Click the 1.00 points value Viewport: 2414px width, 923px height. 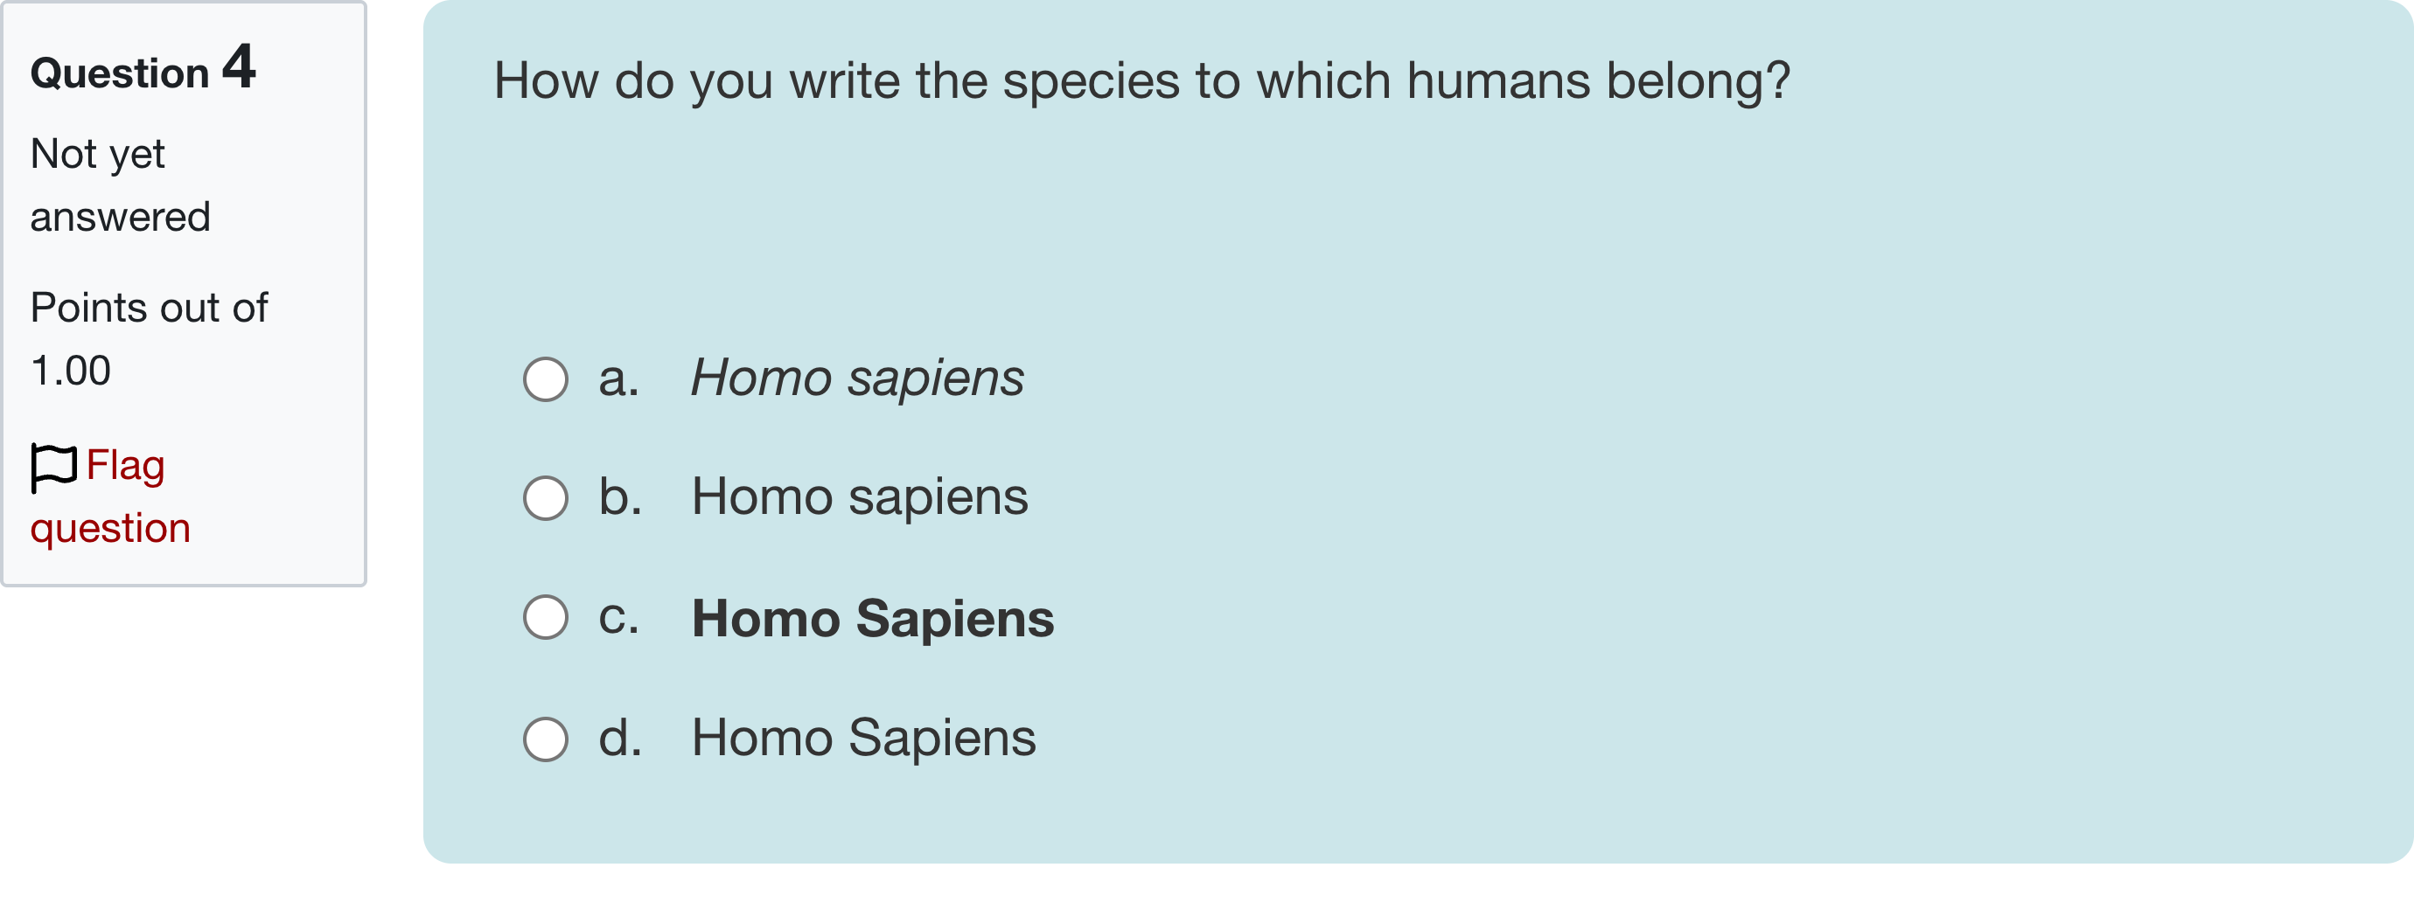[70, 371]
